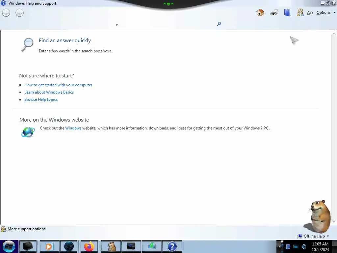
Task: Click the round power tray icon
Action: click(x=304, y=247)
